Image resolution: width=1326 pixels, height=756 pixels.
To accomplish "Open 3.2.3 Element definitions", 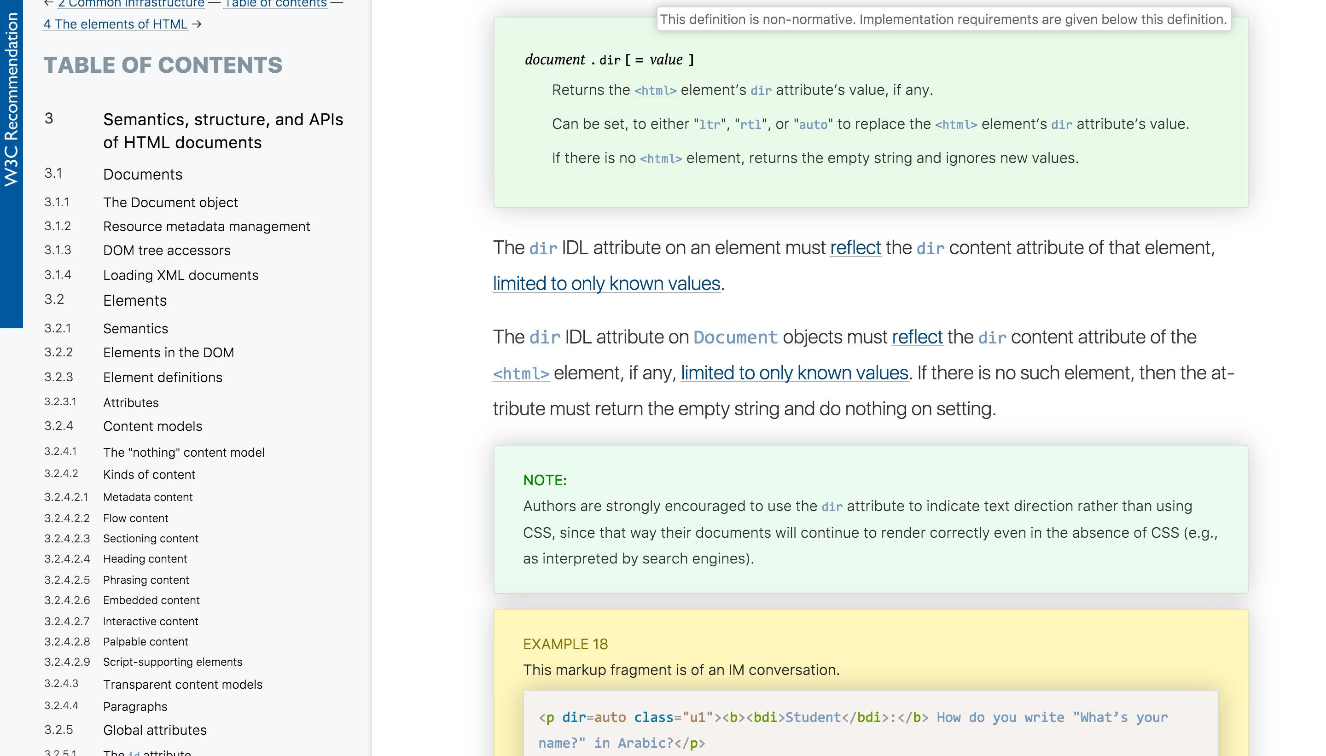I will click(163, 377).
